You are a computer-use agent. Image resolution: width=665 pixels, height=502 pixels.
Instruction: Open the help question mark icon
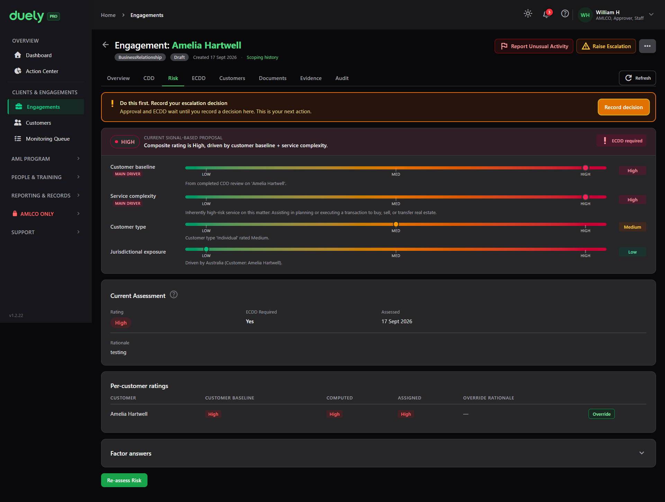tap(565, 14)
